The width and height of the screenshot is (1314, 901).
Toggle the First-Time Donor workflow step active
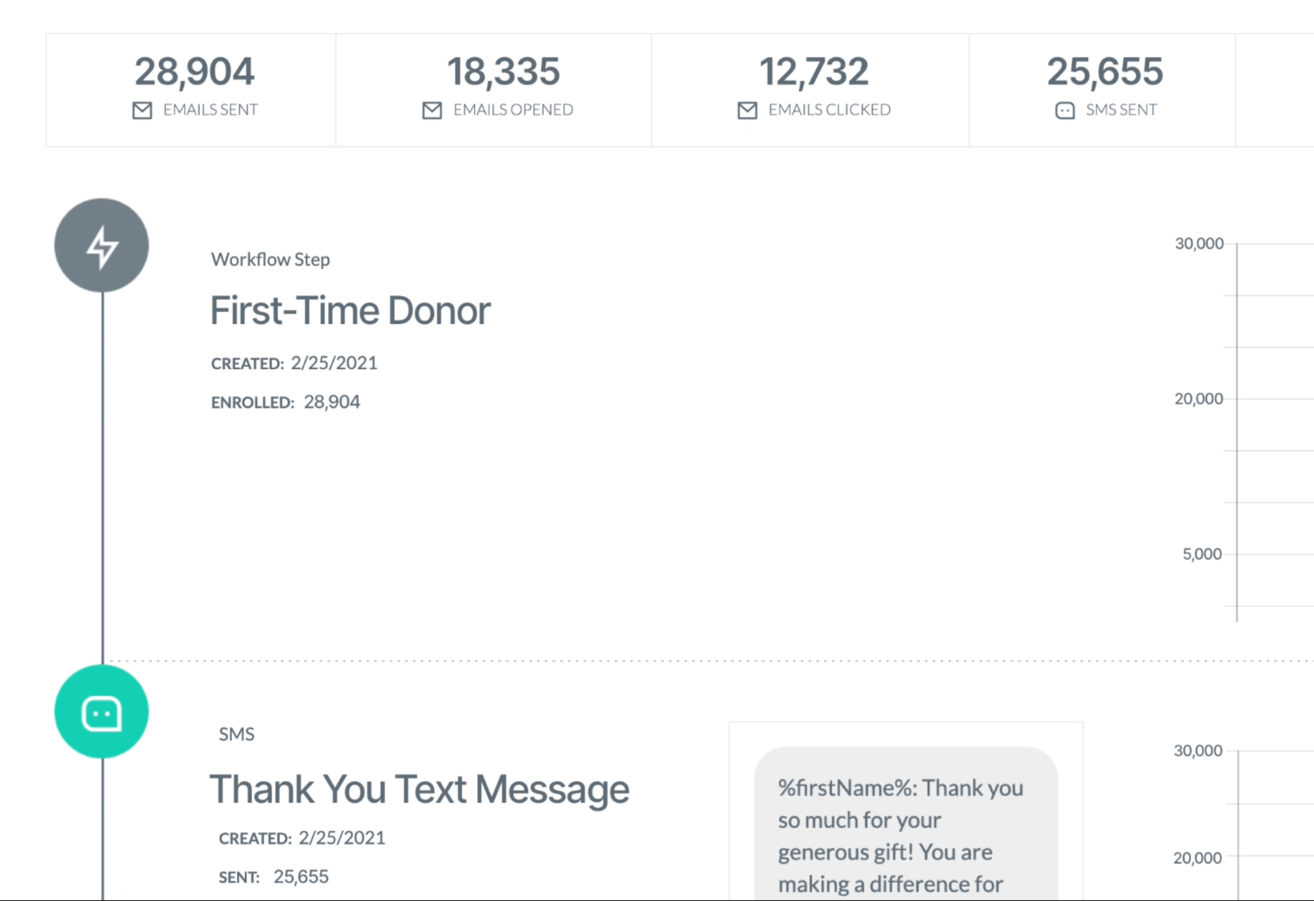pos(102,245)
